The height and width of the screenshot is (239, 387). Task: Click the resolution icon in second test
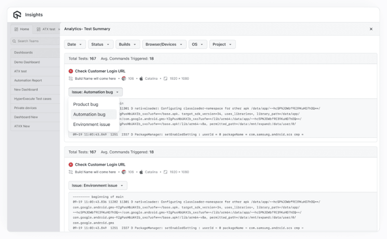pos(165,172)
